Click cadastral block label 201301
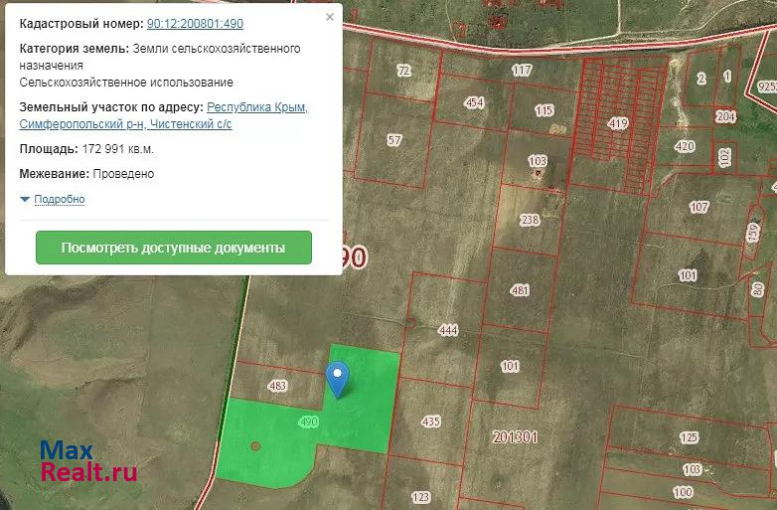This screenshot has width=777, height=510. (x=514, y=436)
